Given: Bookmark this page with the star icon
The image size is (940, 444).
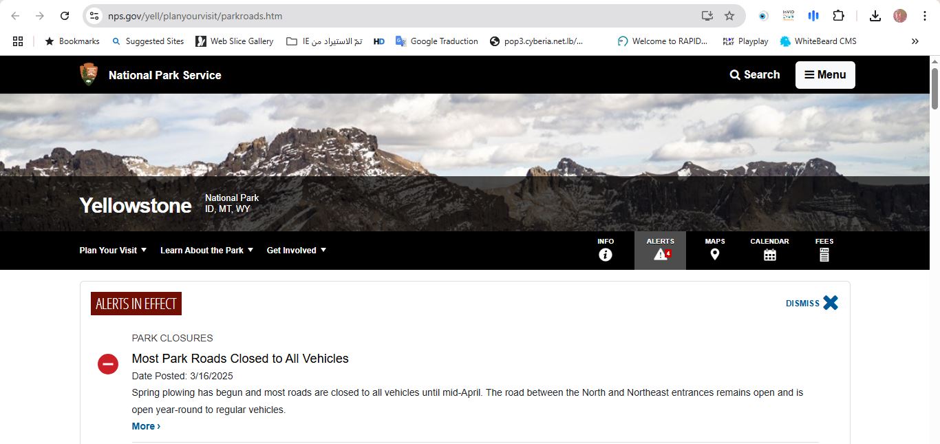Looking at the screenshot, I should click(x=729, y=16).
